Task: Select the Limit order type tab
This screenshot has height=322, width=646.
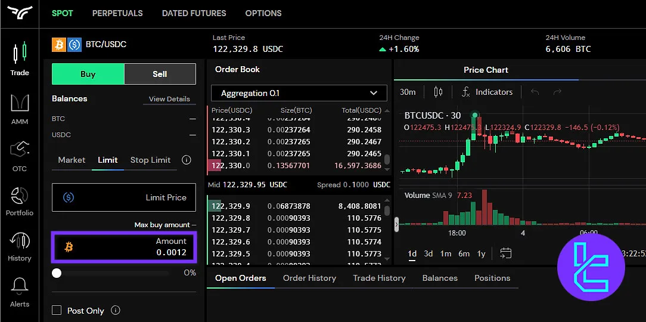Action: [x=107, y=160]
